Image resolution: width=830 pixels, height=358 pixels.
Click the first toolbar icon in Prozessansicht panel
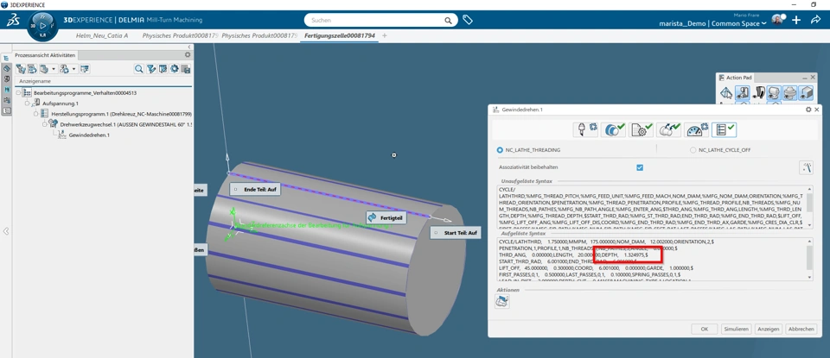click(21, 69)
